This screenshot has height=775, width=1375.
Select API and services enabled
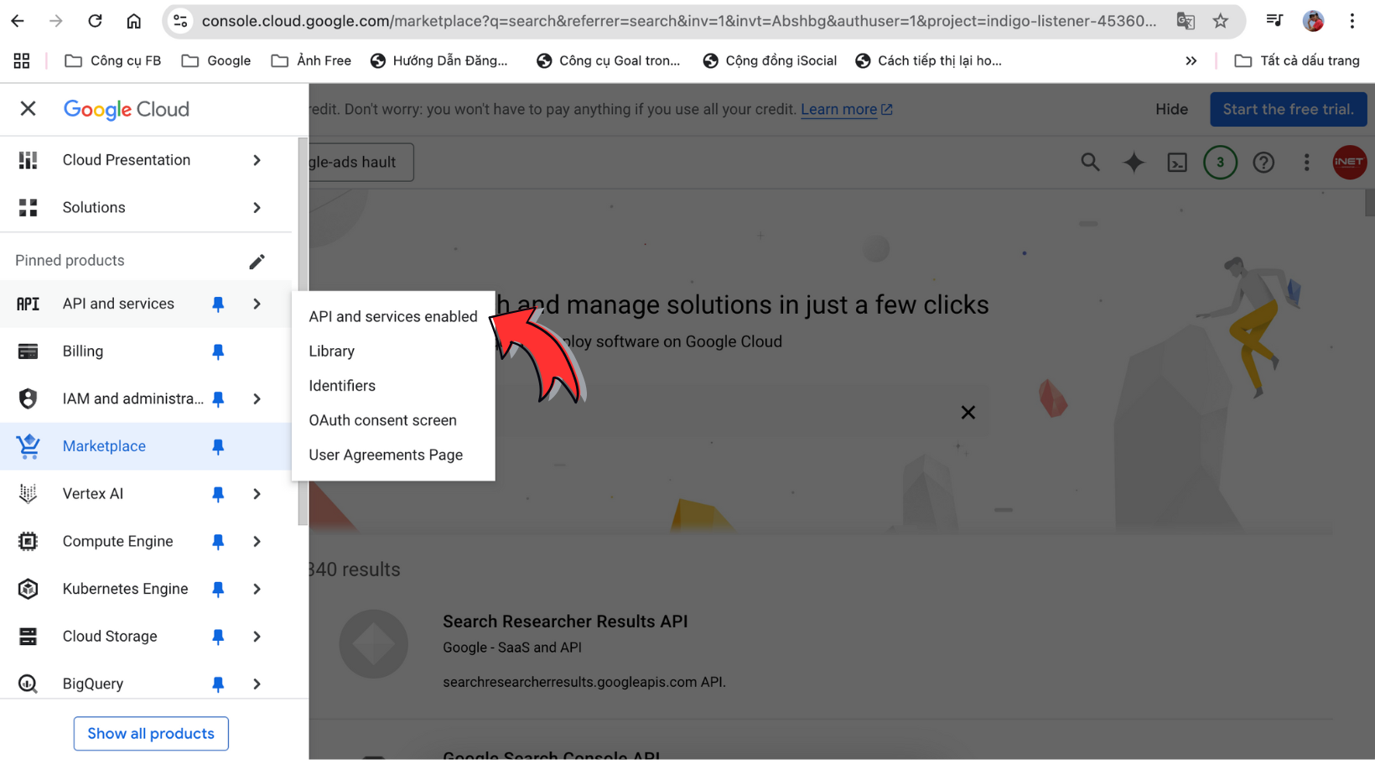tap(393, 316)
